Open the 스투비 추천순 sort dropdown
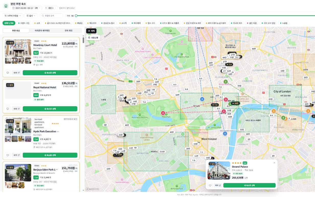This screenshot has height=197, width=315. pos(13,16)
